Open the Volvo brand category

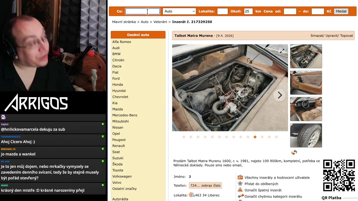117,183
